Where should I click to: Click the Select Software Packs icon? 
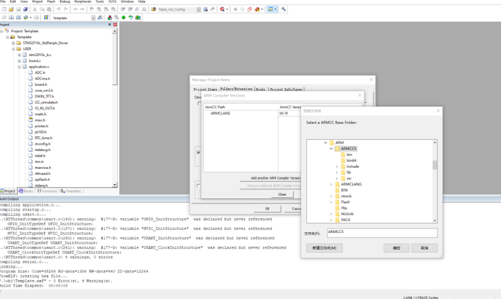click(131, 17)
